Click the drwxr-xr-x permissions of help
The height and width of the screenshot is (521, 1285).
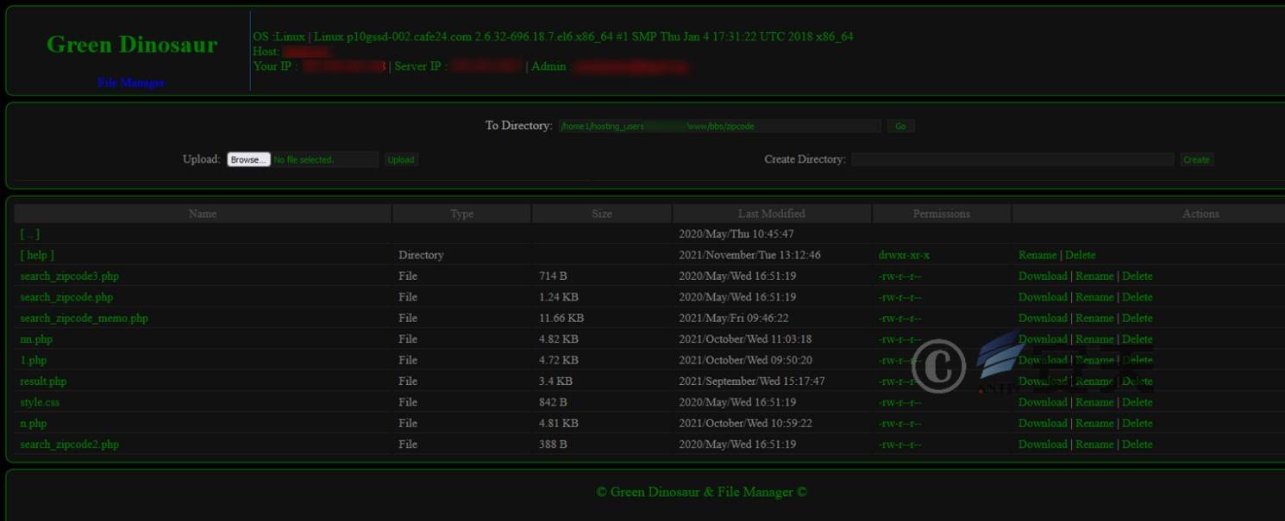point(904,255)
